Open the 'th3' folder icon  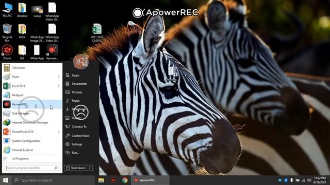click(22, 52)
